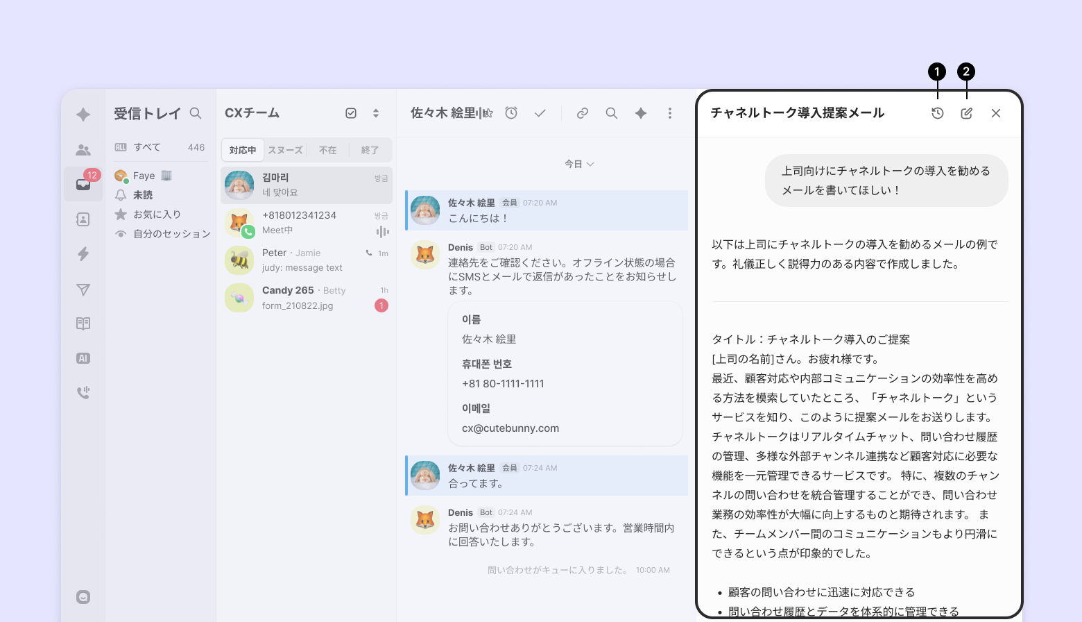
Task: Open the 김마리 conversation
Action: (307, 185)
